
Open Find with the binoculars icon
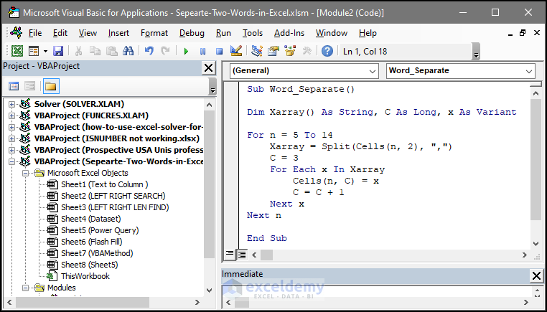click(x=128, y=52)
